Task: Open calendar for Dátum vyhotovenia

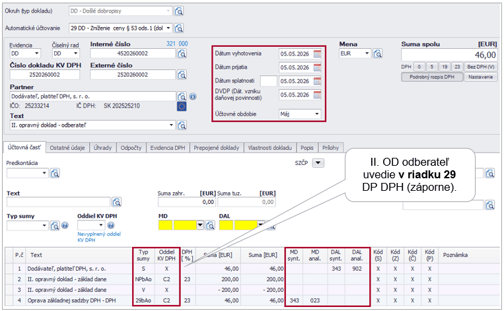Action: 317,54
